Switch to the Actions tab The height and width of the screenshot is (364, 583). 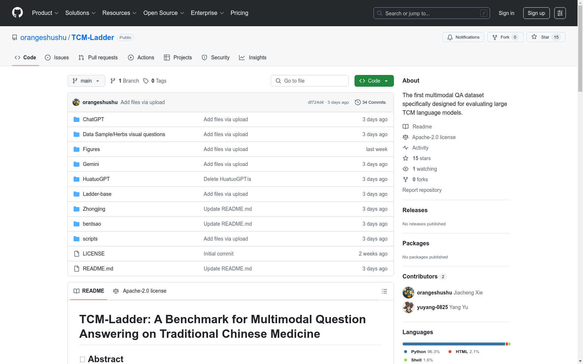pos(141,58)
